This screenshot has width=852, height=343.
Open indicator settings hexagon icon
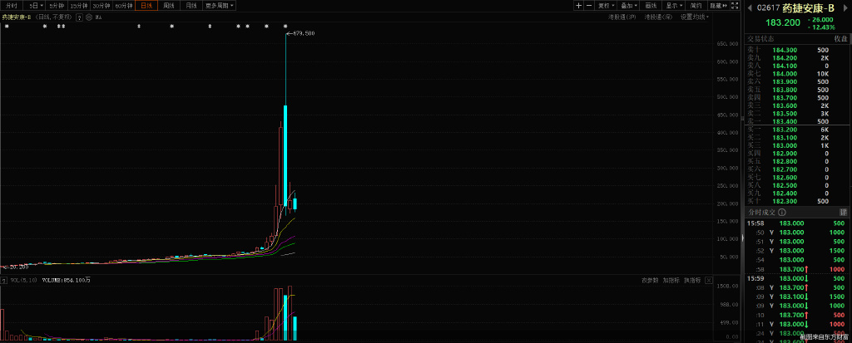click(88, 17)
